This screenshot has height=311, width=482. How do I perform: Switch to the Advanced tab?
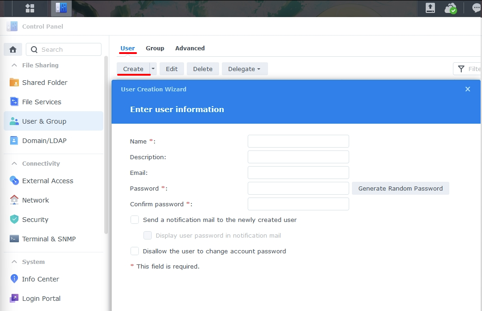tap(190, 48)
